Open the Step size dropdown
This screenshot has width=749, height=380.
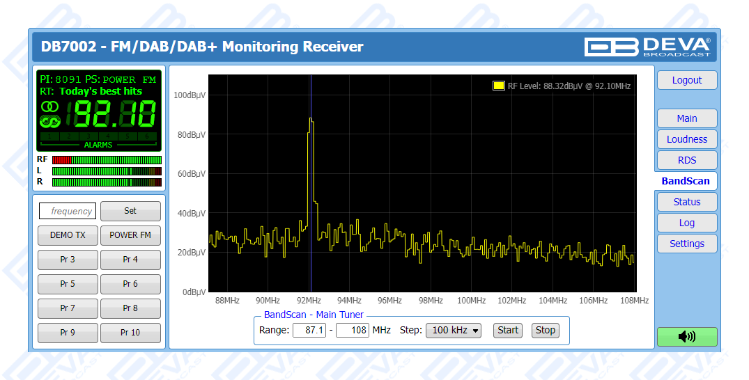(453, 331)
